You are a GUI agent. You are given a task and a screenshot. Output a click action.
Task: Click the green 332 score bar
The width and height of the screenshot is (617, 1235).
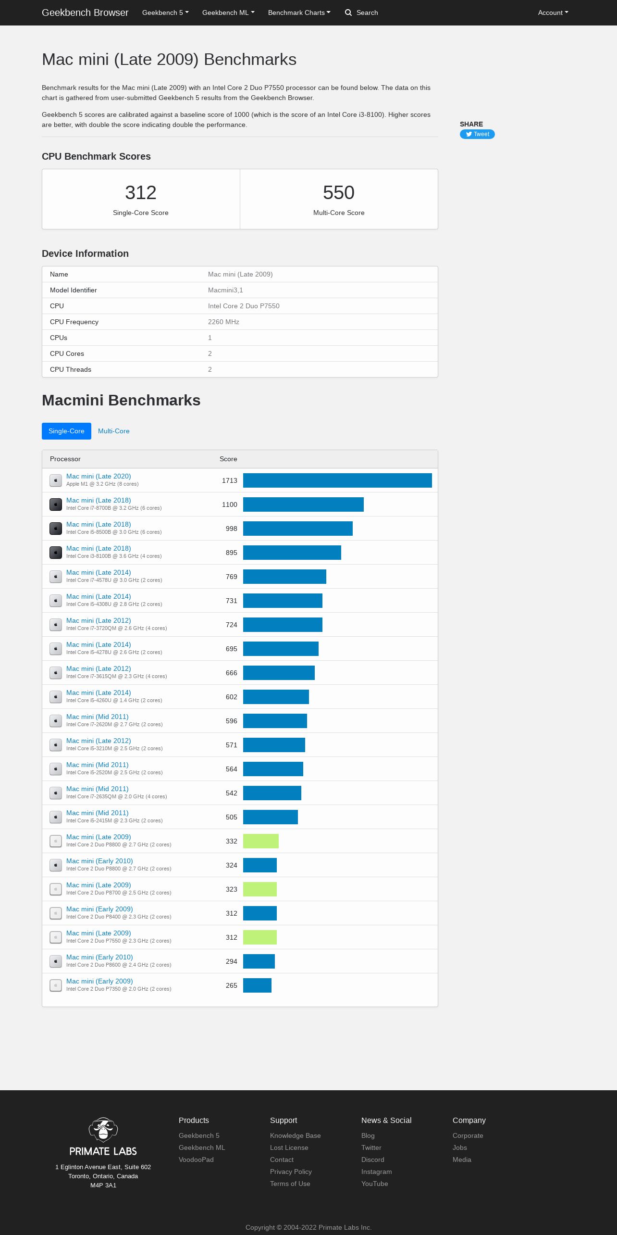[x=261, y=841]
